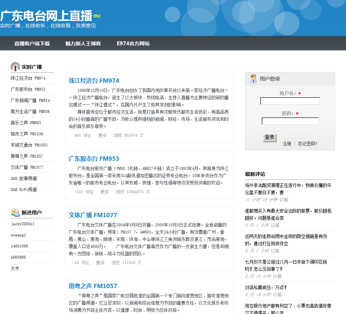Open the DAB HiFi频道 channel

(x=24, y=190)
